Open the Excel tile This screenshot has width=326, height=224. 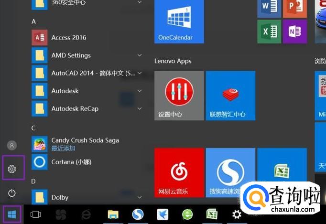click(269, 32)
